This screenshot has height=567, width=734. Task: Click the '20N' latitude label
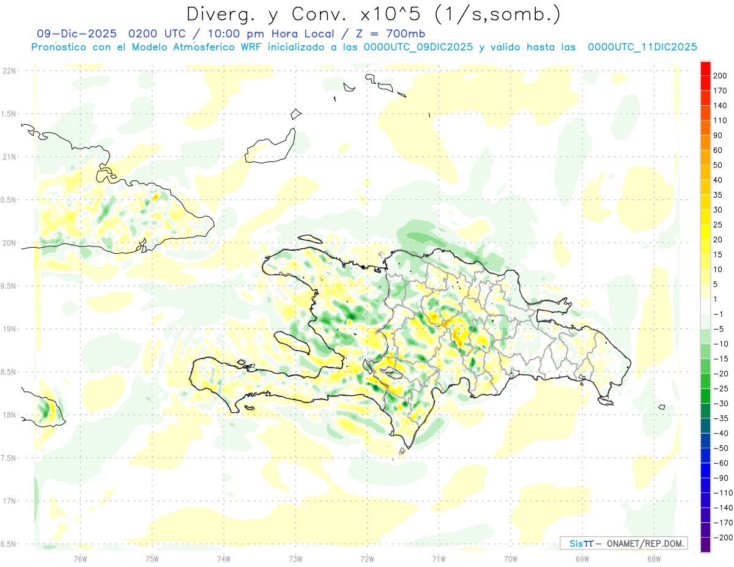[9, 243]
